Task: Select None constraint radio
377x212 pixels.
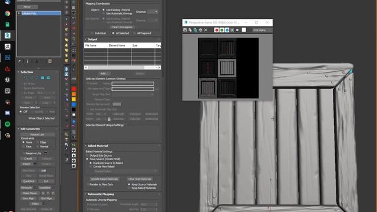Action: (24, 143)
